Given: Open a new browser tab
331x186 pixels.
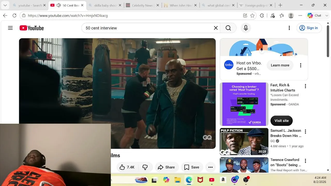Looking at the screenshot, I should [280, 5].
